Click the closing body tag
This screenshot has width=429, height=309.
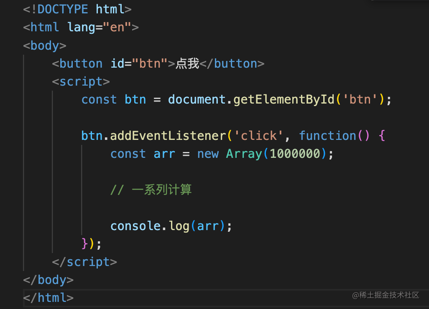[49, 280]
